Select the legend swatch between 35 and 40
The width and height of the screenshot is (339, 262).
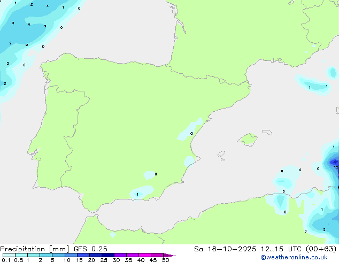pyautogui.click(x=132, y=255)
